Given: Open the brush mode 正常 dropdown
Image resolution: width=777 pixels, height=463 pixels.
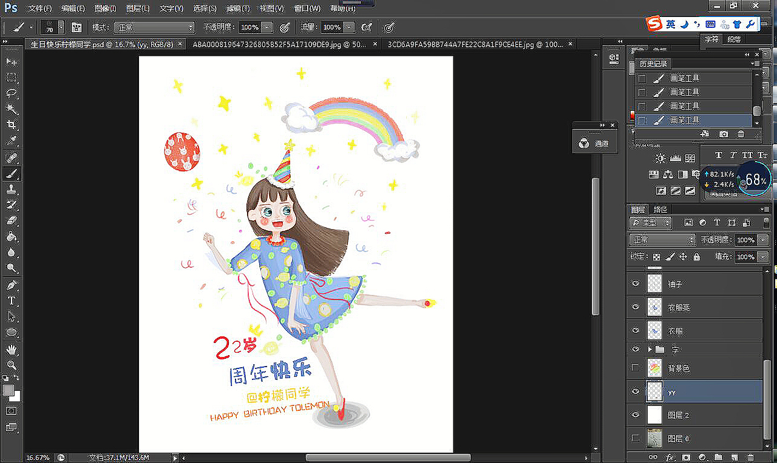Looking at the screenshot, I should (154, 27).
